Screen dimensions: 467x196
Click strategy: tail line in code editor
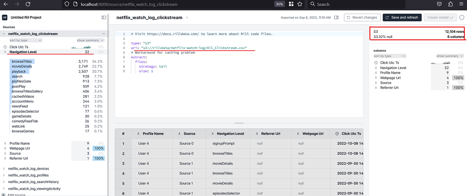click(153, 66)
